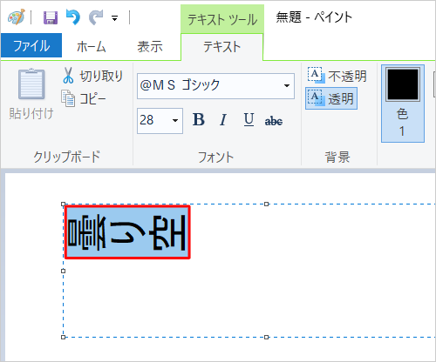Click the bottom-middle handle of text box

pyautogui.click(x=266, y=337)
